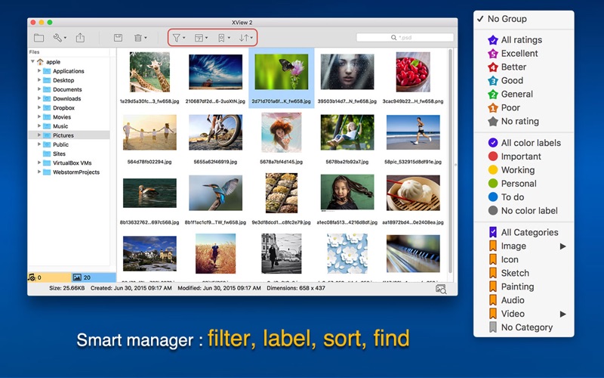This screenshot has height=378, width=604.
Task: Click the image search icon in status bar
Action: point(441,289)
